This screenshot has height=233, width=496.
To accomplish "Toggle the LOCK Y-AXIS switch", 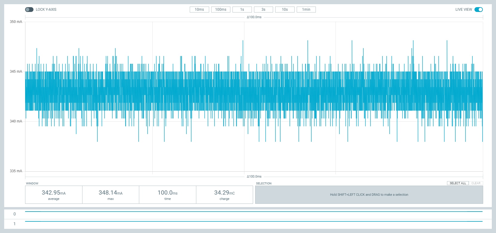I will click(29, 10).
